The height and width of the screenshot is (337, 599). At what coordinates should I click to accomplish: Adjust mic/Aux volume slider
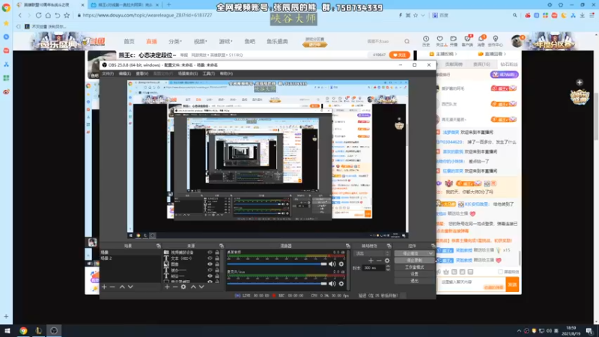point(277,284)
